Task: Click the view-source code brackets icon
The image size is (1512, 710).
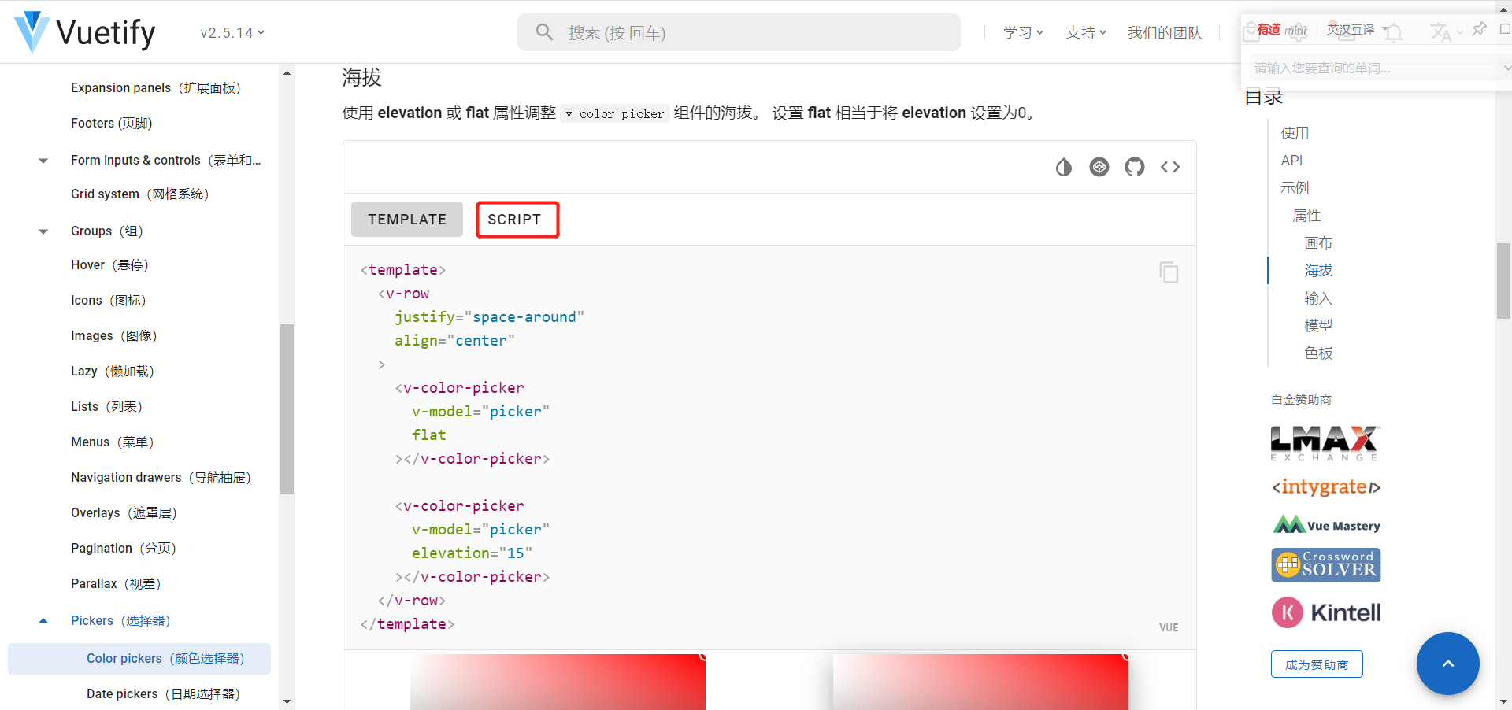Action: point(1170,167)
